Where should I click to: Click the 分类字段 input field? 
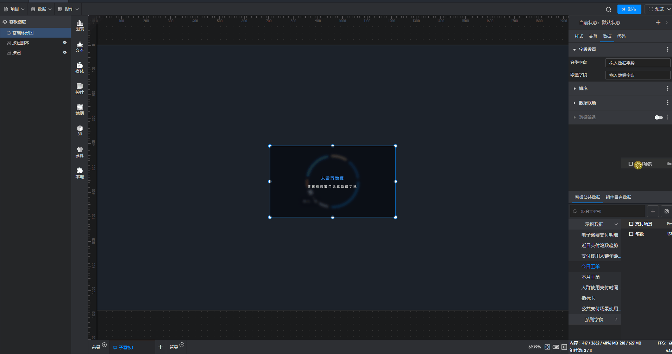[638, 63]
